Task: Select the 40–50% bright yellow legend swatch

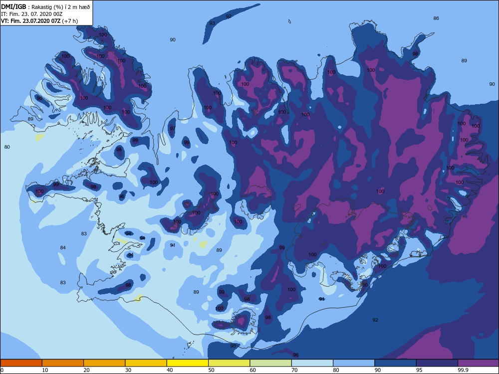Action: pyautogui.click(x=188, y=363)
